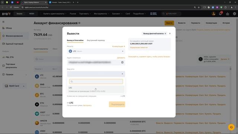The height and width of the screenshot is (134, 238).
Task: Click Конвертация link above coin selector
Action: [x=119, y=46]
